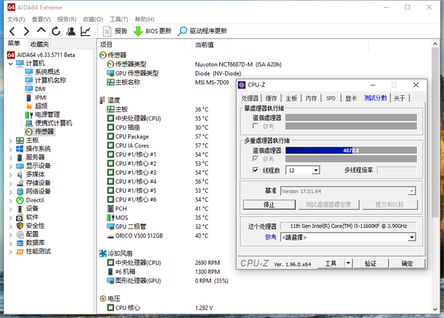444x318 pixels.
Task: Click the 存储设备 storage icon in tree
Action: coord(20,183)
